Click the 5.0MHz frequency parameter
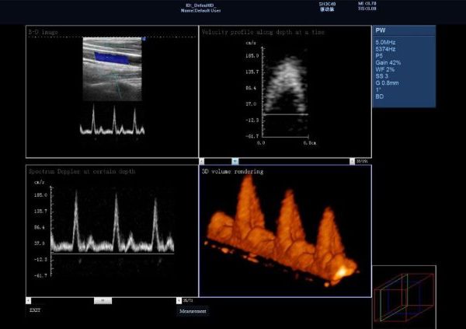Screen dimensions: 466x329 coord(386,40)
